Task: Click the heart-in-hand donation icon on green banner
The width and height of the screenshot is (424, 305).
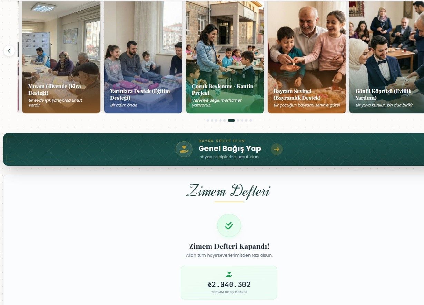Action: [x=184, y=149]
